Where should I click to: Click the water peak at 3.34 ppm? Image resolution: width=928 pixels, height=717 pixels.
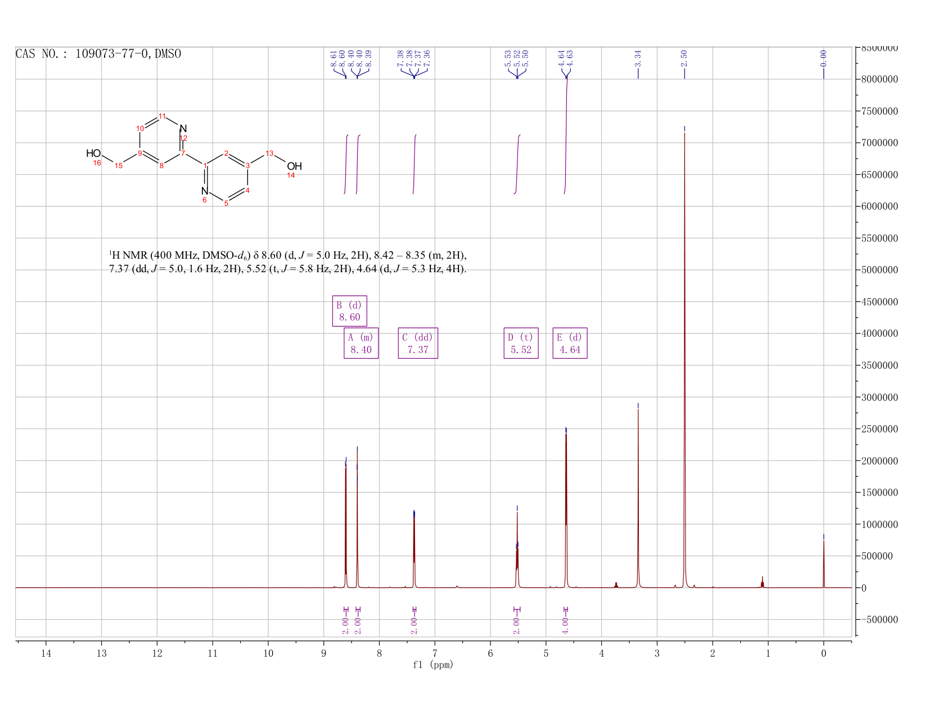pyautogui.click(x=638, y=498)
